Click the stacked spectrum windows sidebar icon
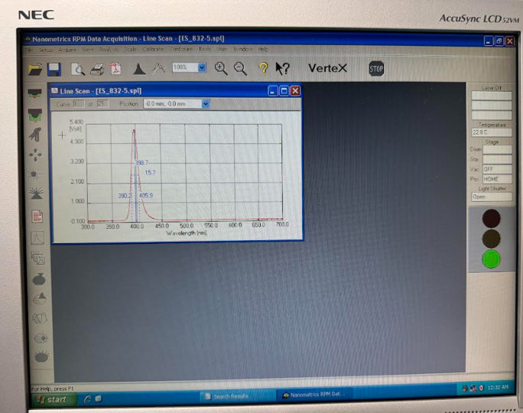 click(x=38, y=258)
